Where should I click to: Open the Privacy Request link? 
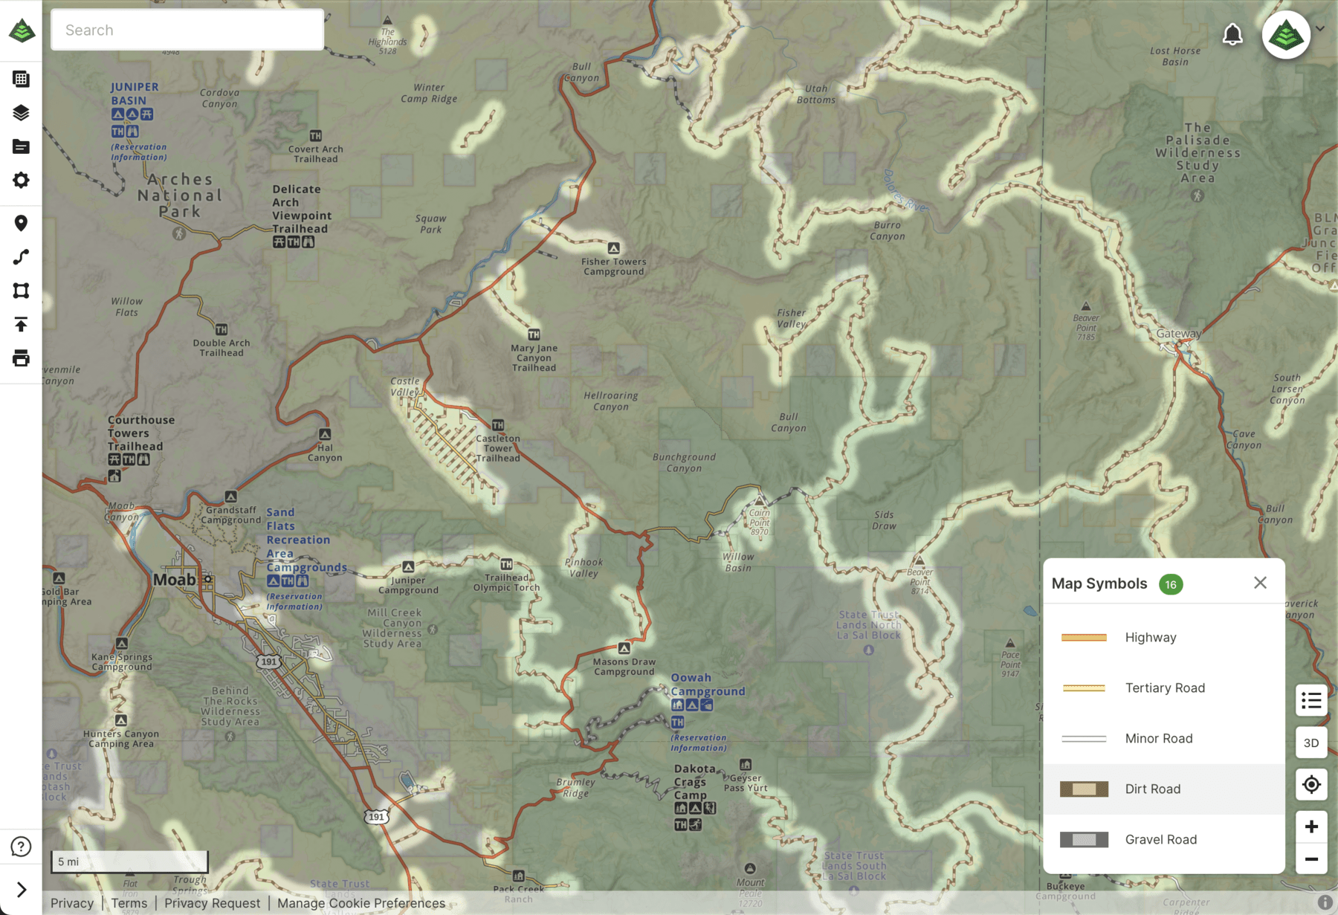[213, 903]
